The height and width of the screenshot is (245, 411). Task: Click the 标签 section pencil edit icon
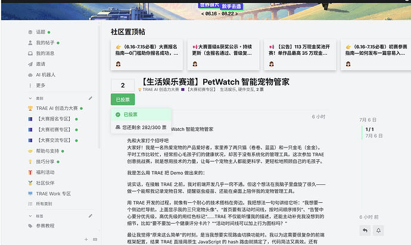91,216
